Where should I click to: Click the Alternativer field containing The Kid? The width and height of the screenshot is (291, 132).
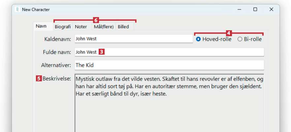pyautogui.click(x=169, y=65)
